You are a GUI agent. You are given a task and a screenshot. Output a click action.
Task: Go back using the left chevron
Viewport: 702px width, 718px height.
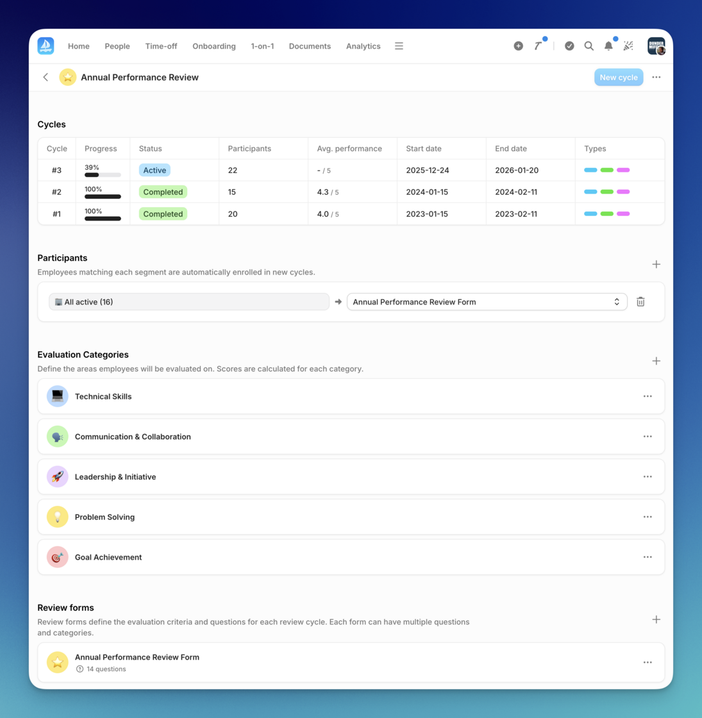(46, 78)
